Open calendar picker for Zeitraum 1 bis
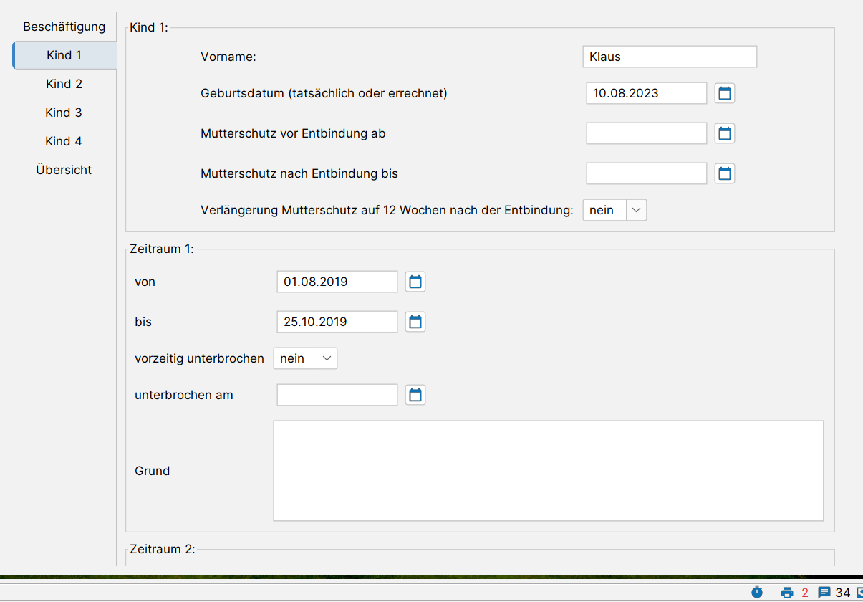Screen dimensions: 863x602 (415, 322)
